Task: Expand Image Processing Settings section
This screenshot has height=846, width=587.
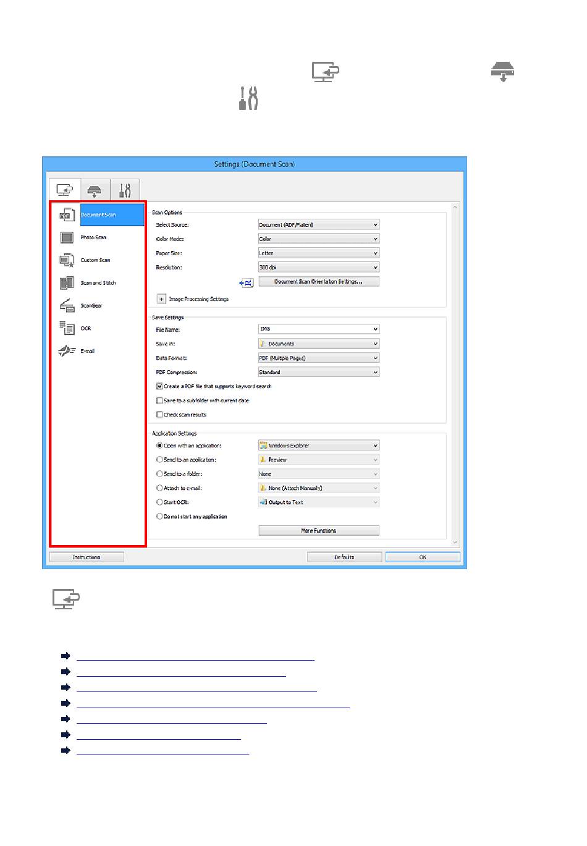Action: pos(162,299)
